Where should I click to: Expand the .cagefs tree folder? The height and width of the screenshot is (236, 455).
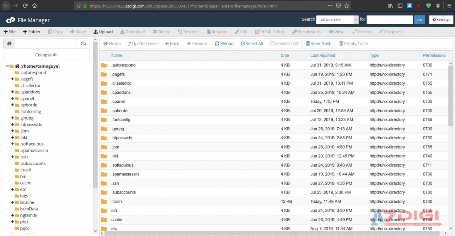tap(12, 79)
